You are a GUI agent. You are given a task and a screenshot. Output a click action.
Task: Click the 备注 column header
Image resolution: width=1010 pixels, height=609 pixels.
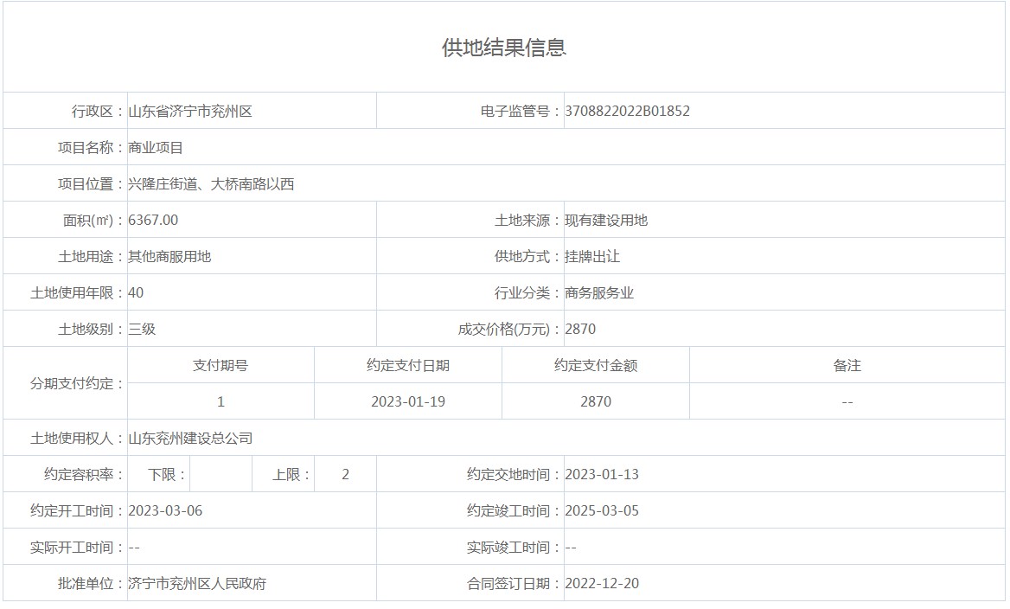tap(847, 365)
